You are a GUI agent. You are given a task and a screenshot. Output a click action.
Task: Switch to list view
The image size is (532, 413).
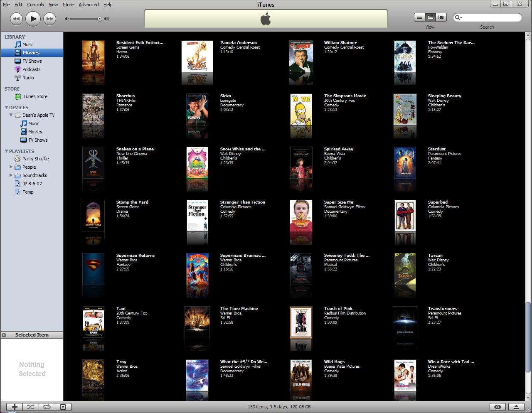[x=419, y=17]
